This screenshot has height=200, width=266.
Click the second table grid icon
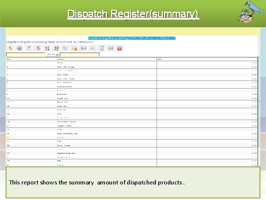point(110,48)
